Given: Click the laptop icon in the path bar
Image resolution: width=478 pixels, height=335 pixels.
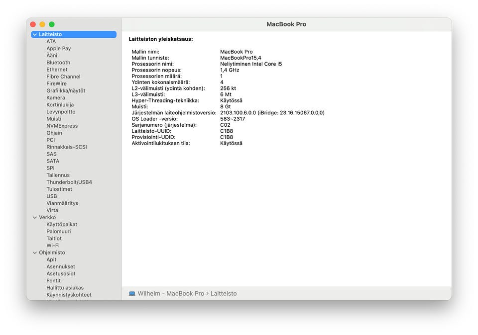Looking at the screenshot, I should point(131,294).
